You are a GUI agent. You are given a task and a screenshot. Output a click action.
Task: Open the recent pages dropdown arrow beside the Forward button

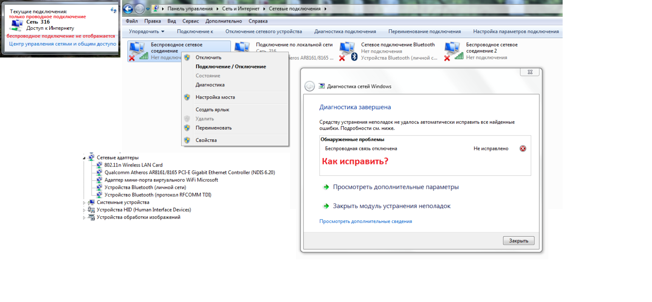coord(147,9)
